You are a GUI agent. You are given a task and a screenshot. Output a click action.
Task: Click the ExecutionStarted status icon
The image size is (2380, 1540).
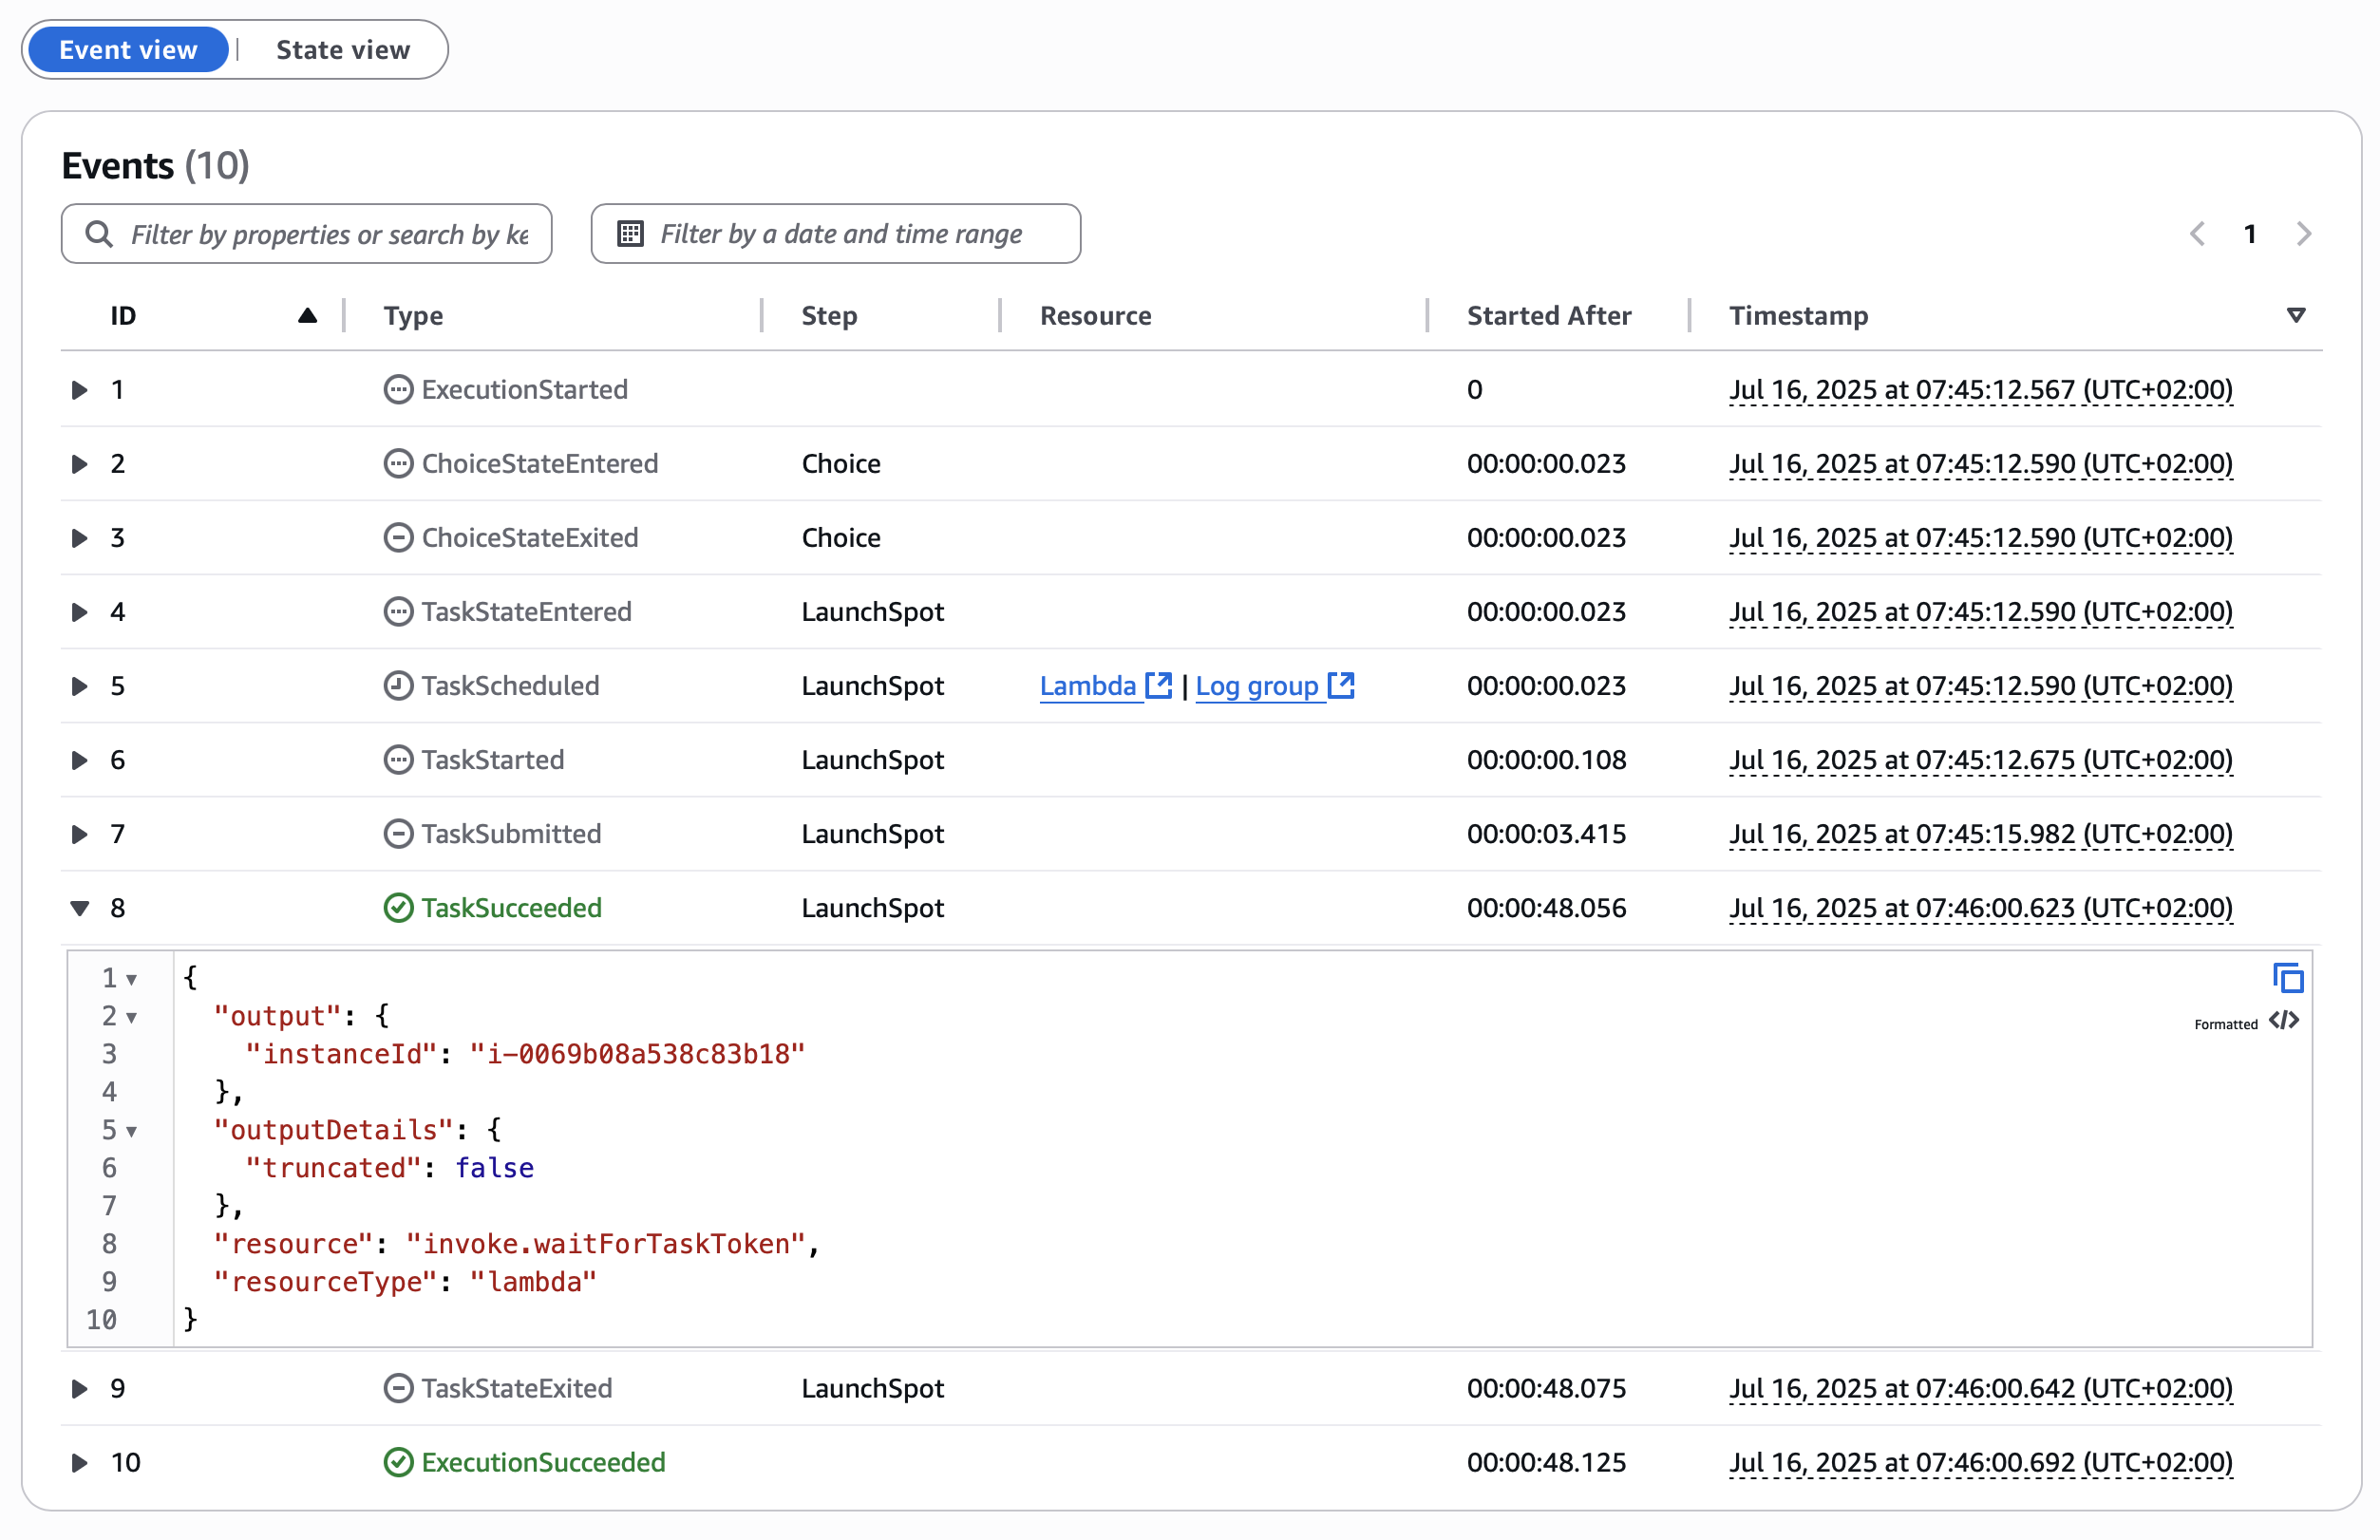398,390
